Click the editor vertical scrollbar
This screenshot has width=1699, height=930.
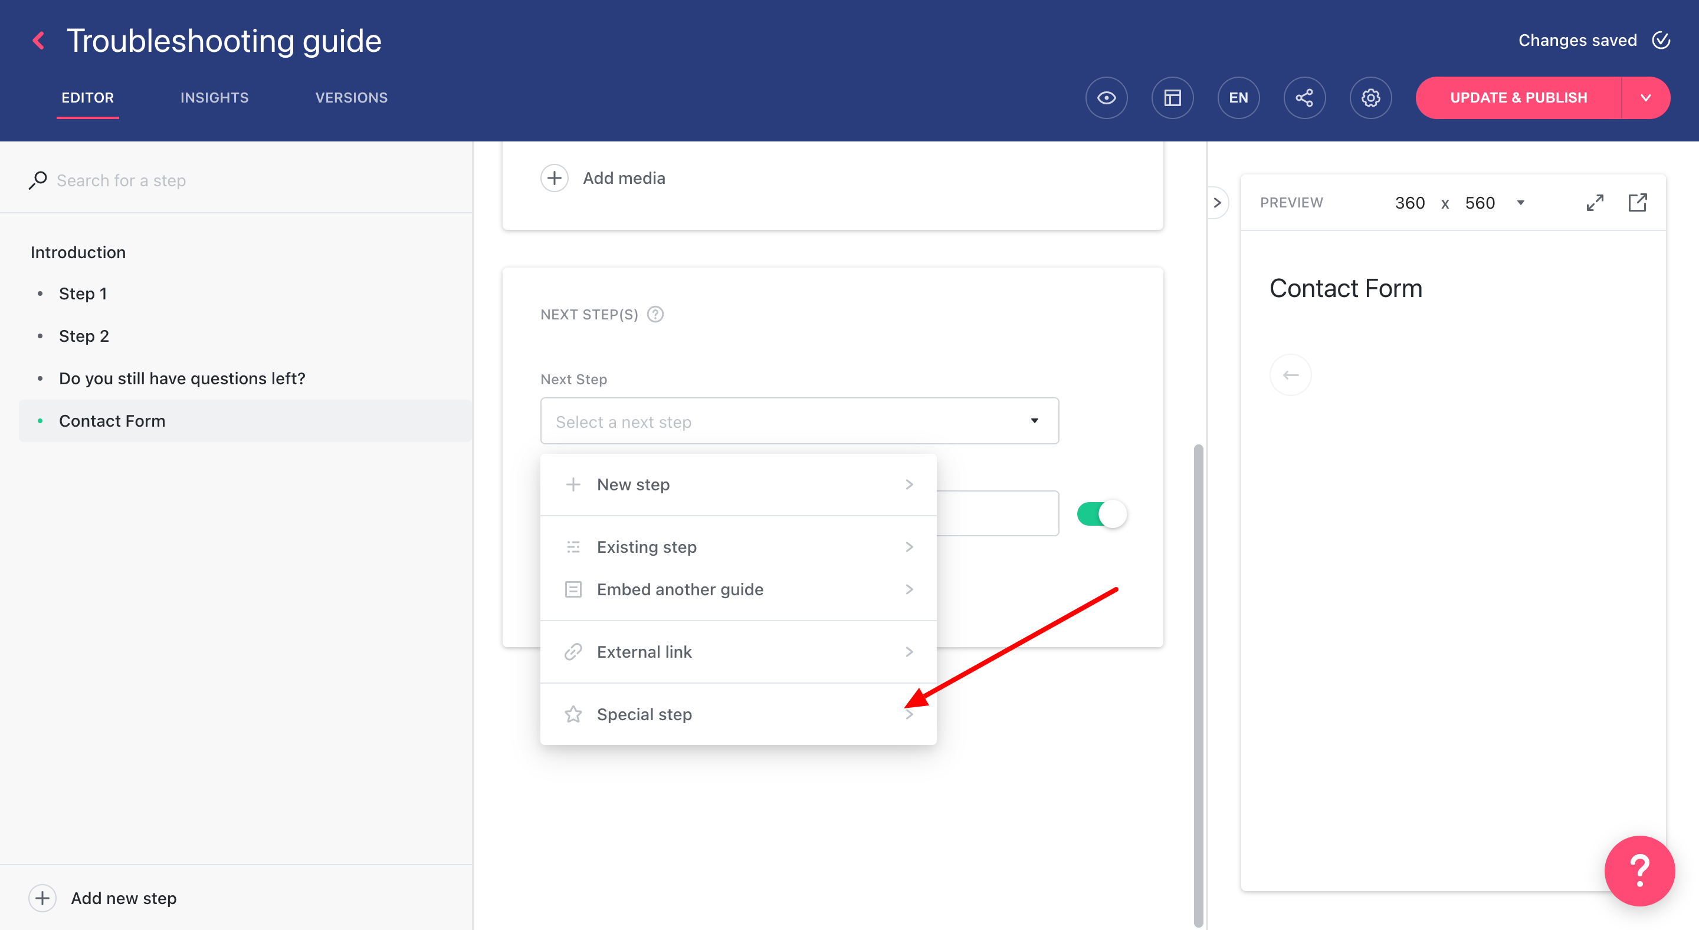pos(1198,685)
